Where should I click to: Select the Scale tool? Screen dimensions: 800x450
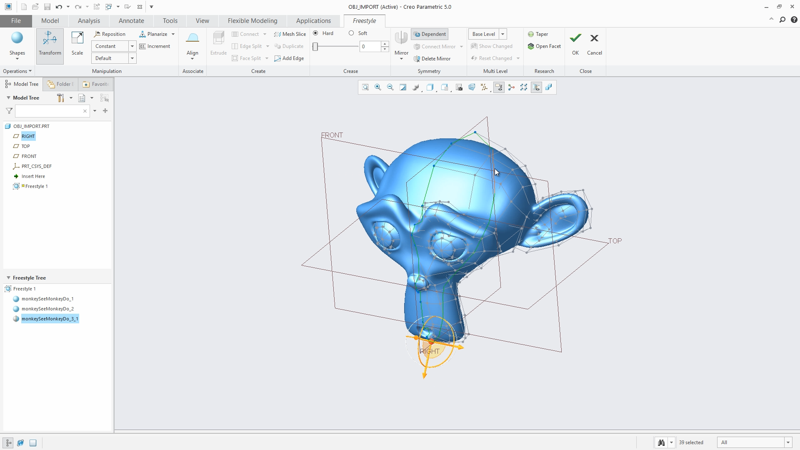pyautogui.click(x=77, y=44)
